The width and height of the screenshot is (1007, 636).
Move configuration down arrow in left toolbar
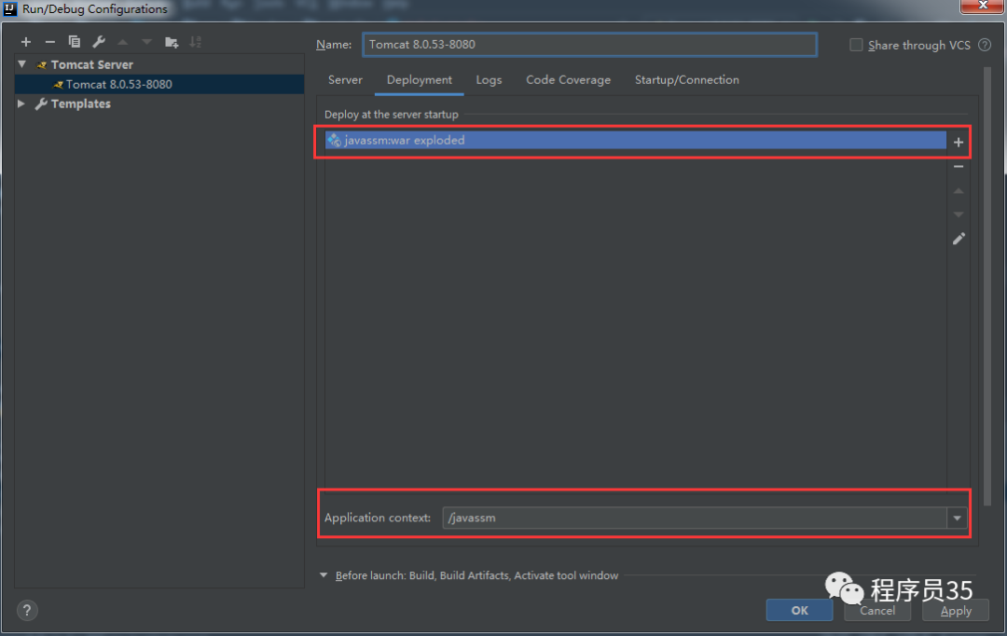[x=147, y=42]
